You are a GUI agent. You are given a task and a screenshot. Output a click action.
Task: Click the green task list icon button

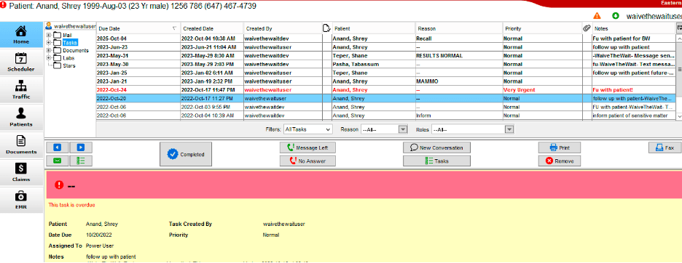point(81,161)
